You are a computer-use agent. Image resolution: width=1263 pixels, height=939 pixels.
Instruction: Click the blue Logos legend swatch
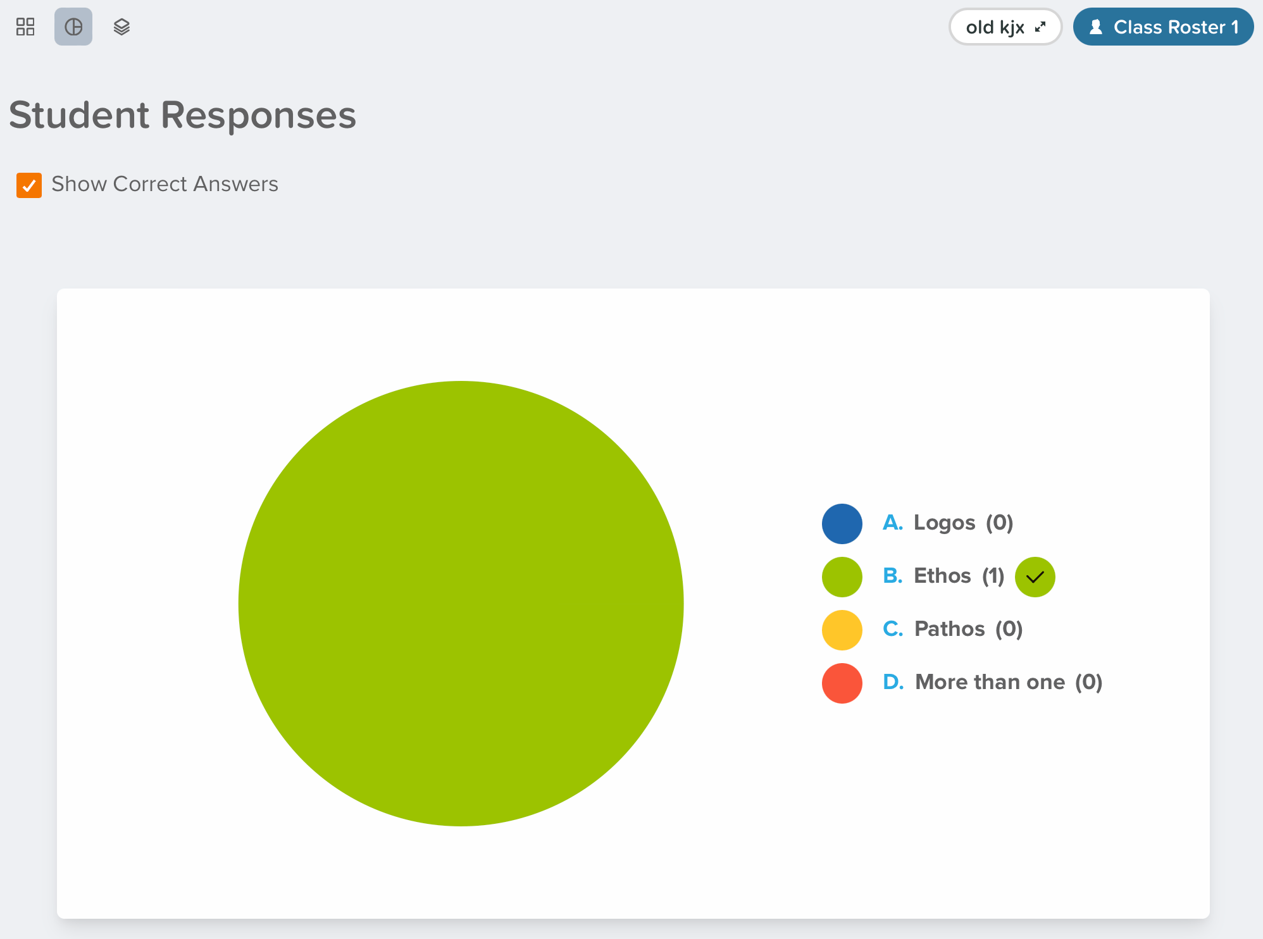[x=842, y=523]
